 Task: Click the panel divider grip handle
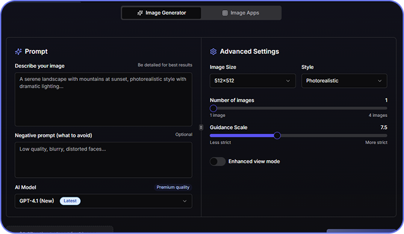point(201,127)
